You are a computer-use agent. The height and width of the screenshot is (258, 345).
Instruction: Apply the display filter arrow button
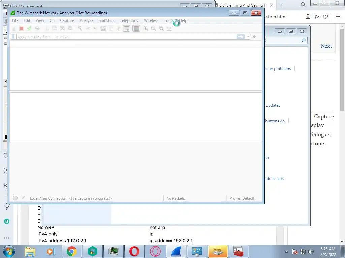point(241,37)
